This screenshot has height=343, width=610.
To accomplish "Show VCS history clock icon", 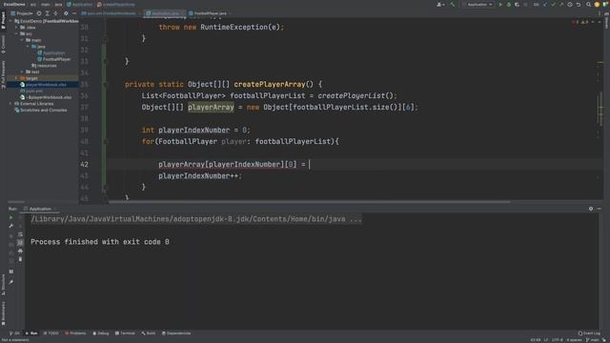I will click(570, 5).
